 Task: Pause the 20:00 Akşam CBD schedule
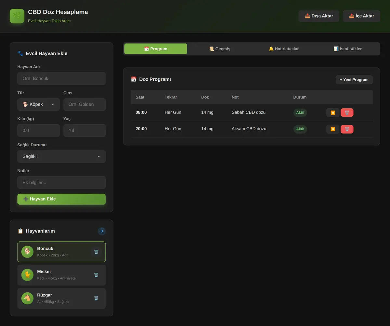pos(333,129)
